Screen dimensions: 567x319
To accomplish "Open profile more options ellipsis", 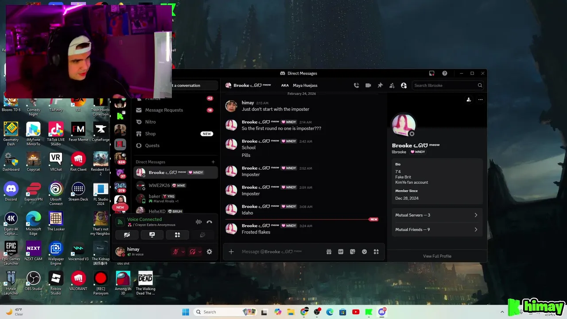I will pos(480,100).
